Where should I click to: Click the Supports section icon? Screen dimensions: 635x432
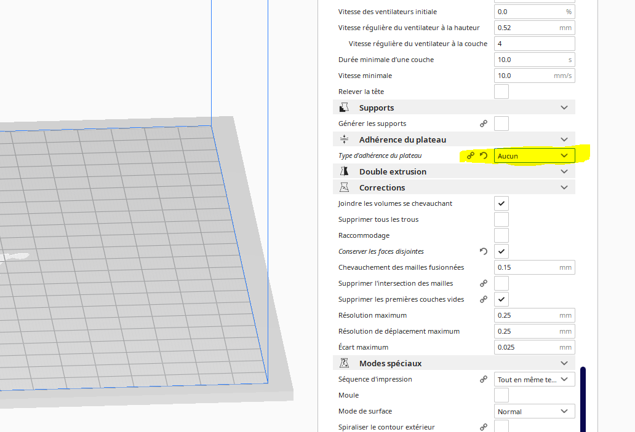tap(344, 108)
